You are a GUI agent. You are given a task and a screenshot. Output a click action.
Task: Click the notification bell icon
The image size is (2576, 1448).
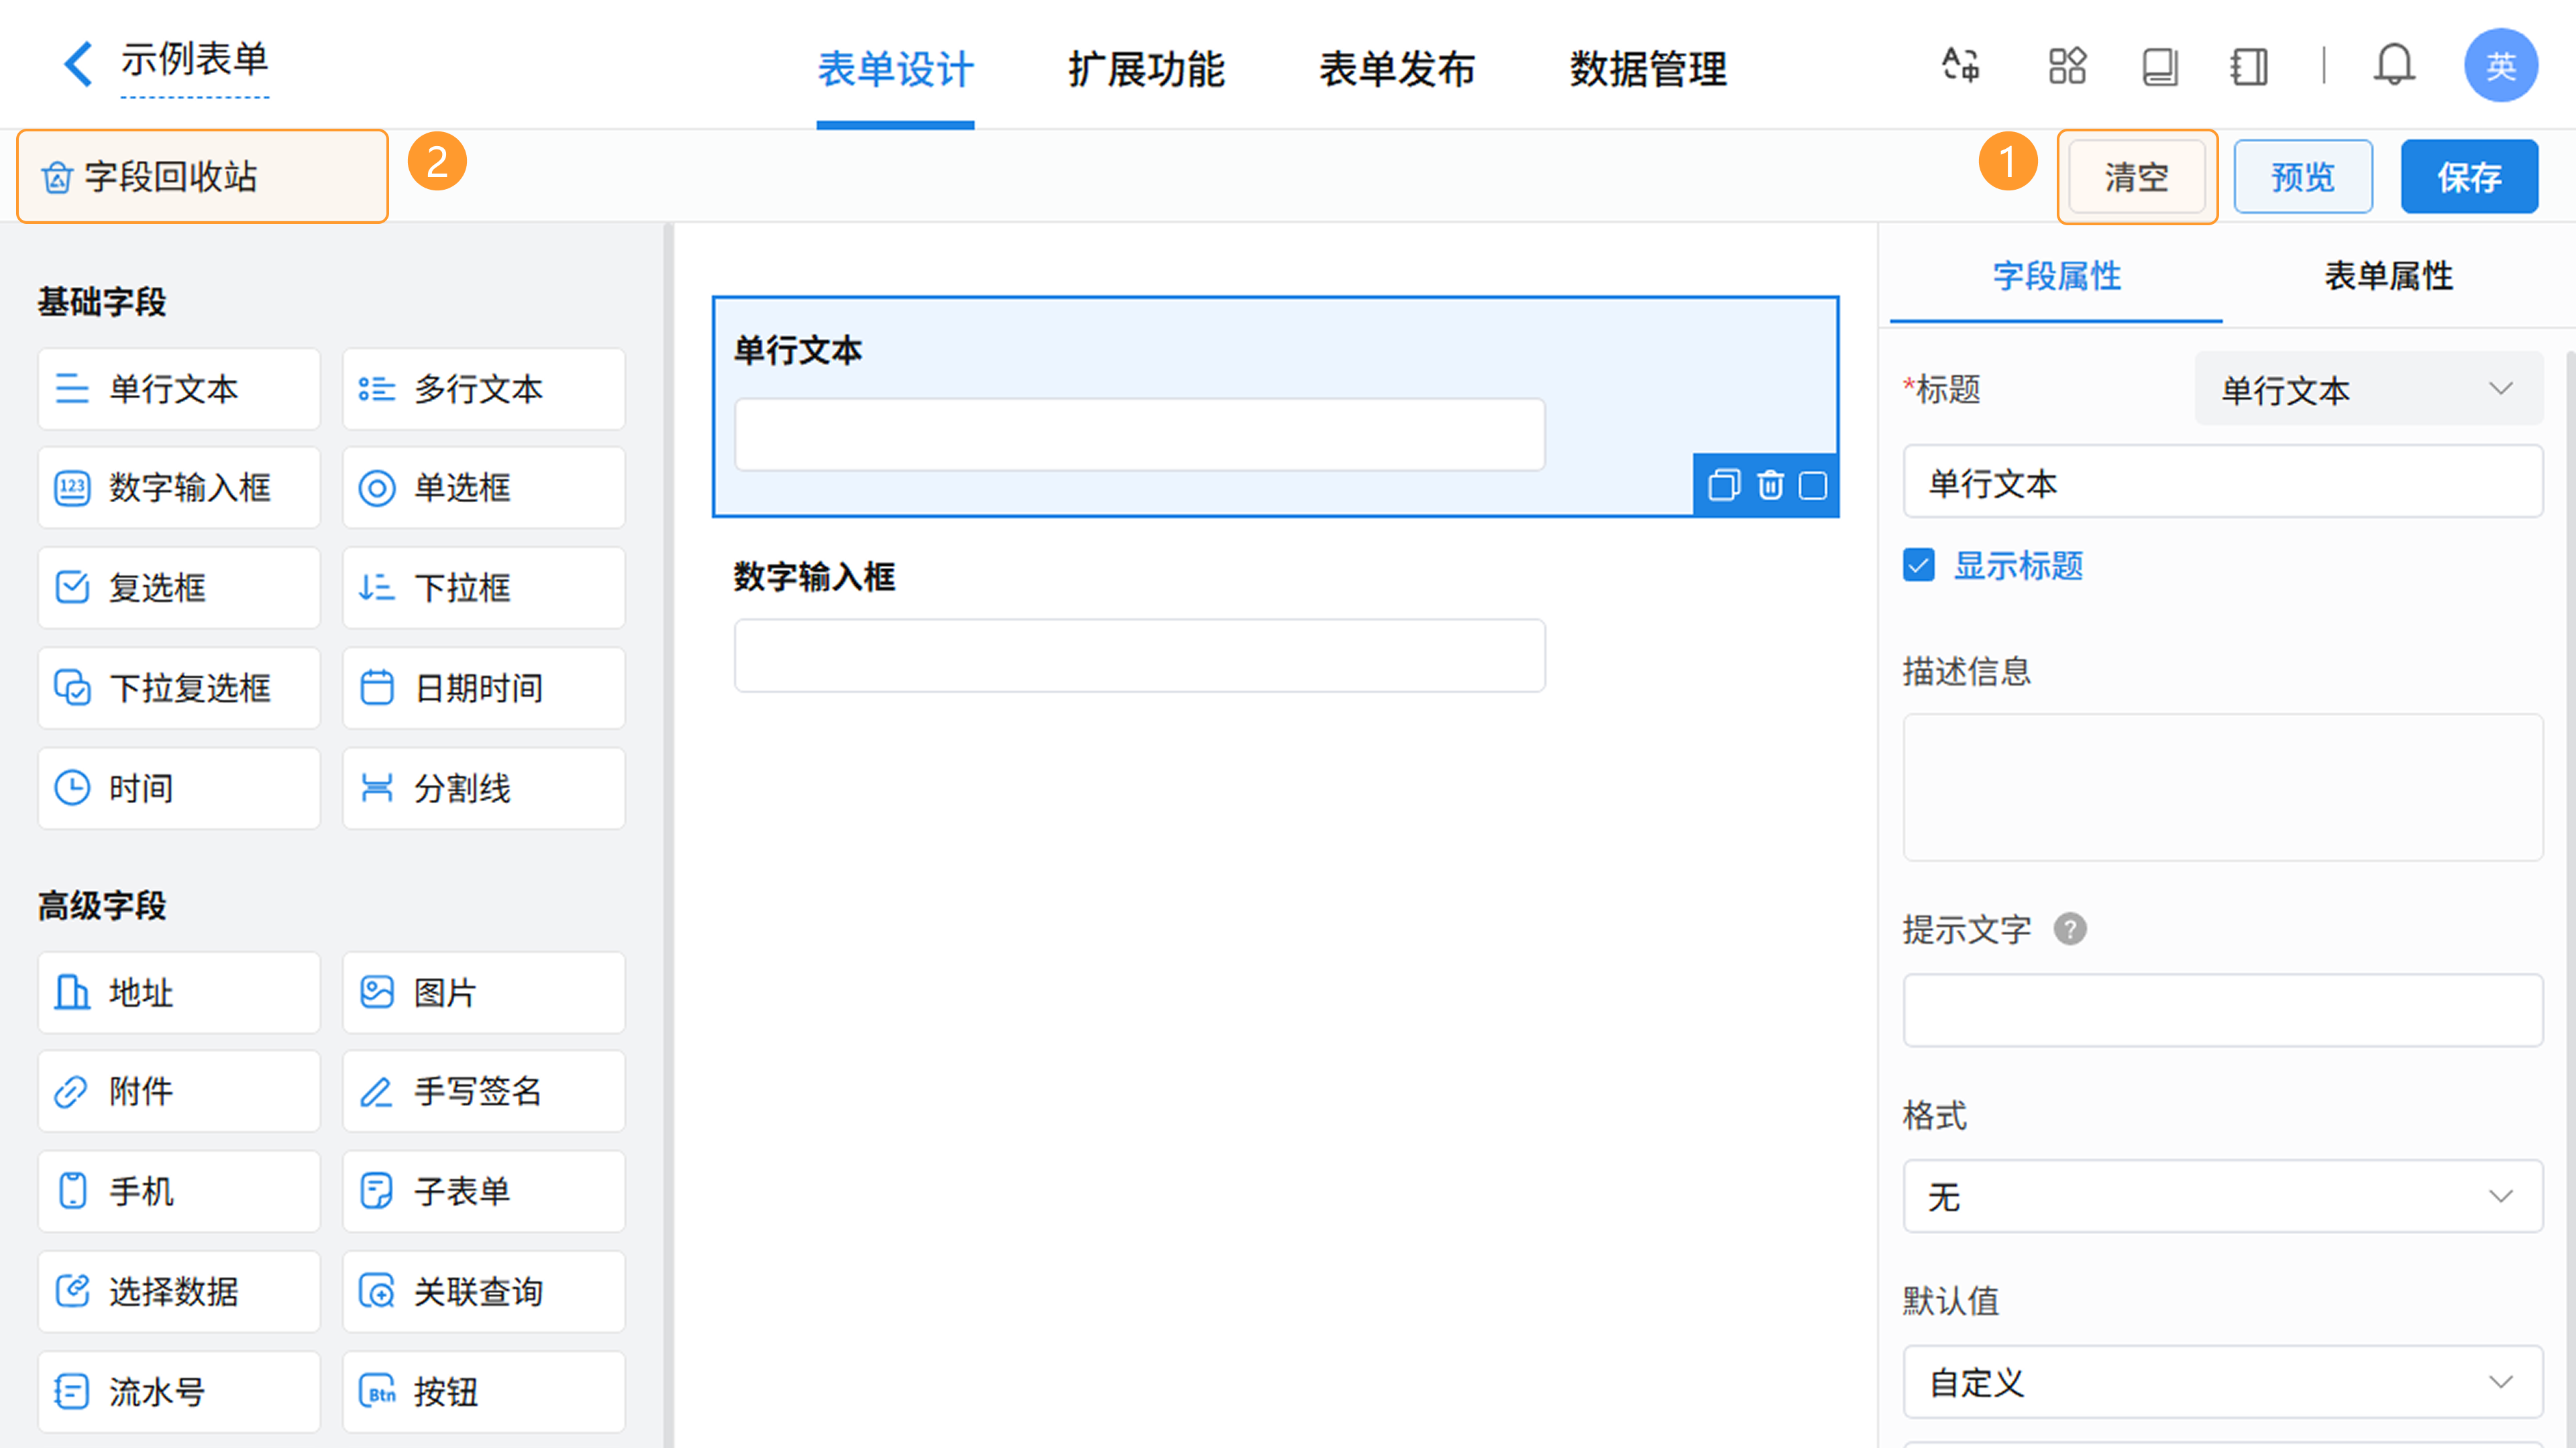2394,66
